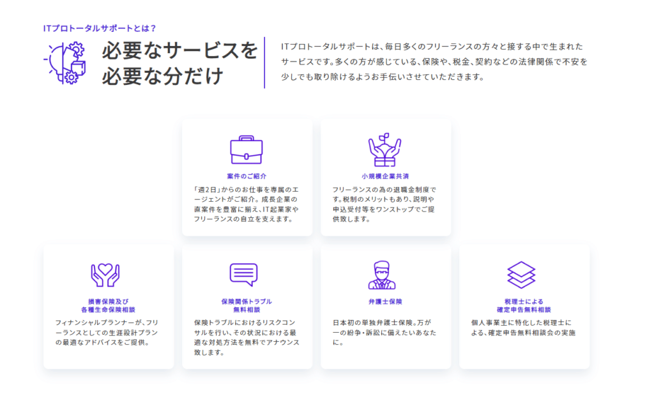Select the 保険関係トラブル無料相談 title
The width and height of the screenshot is (654, 412).
tap(247, 306)
